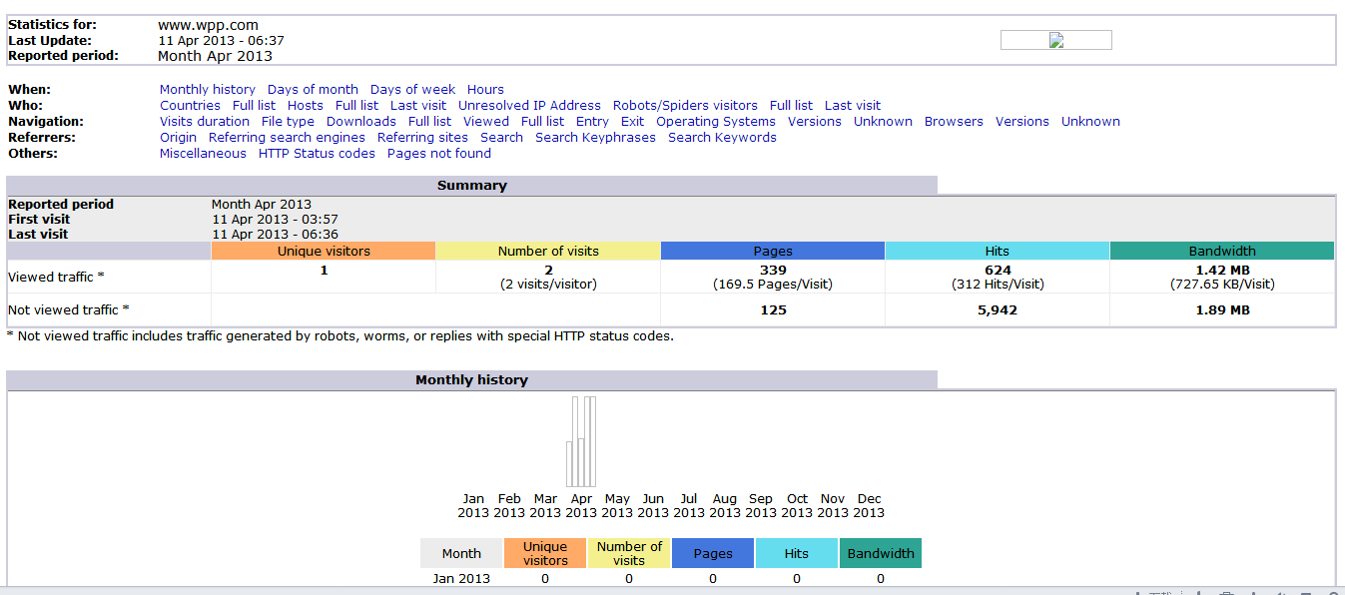Open Versions next to Browsers
Viewport: 1345px width, 595px height.
coord(1022,121)
